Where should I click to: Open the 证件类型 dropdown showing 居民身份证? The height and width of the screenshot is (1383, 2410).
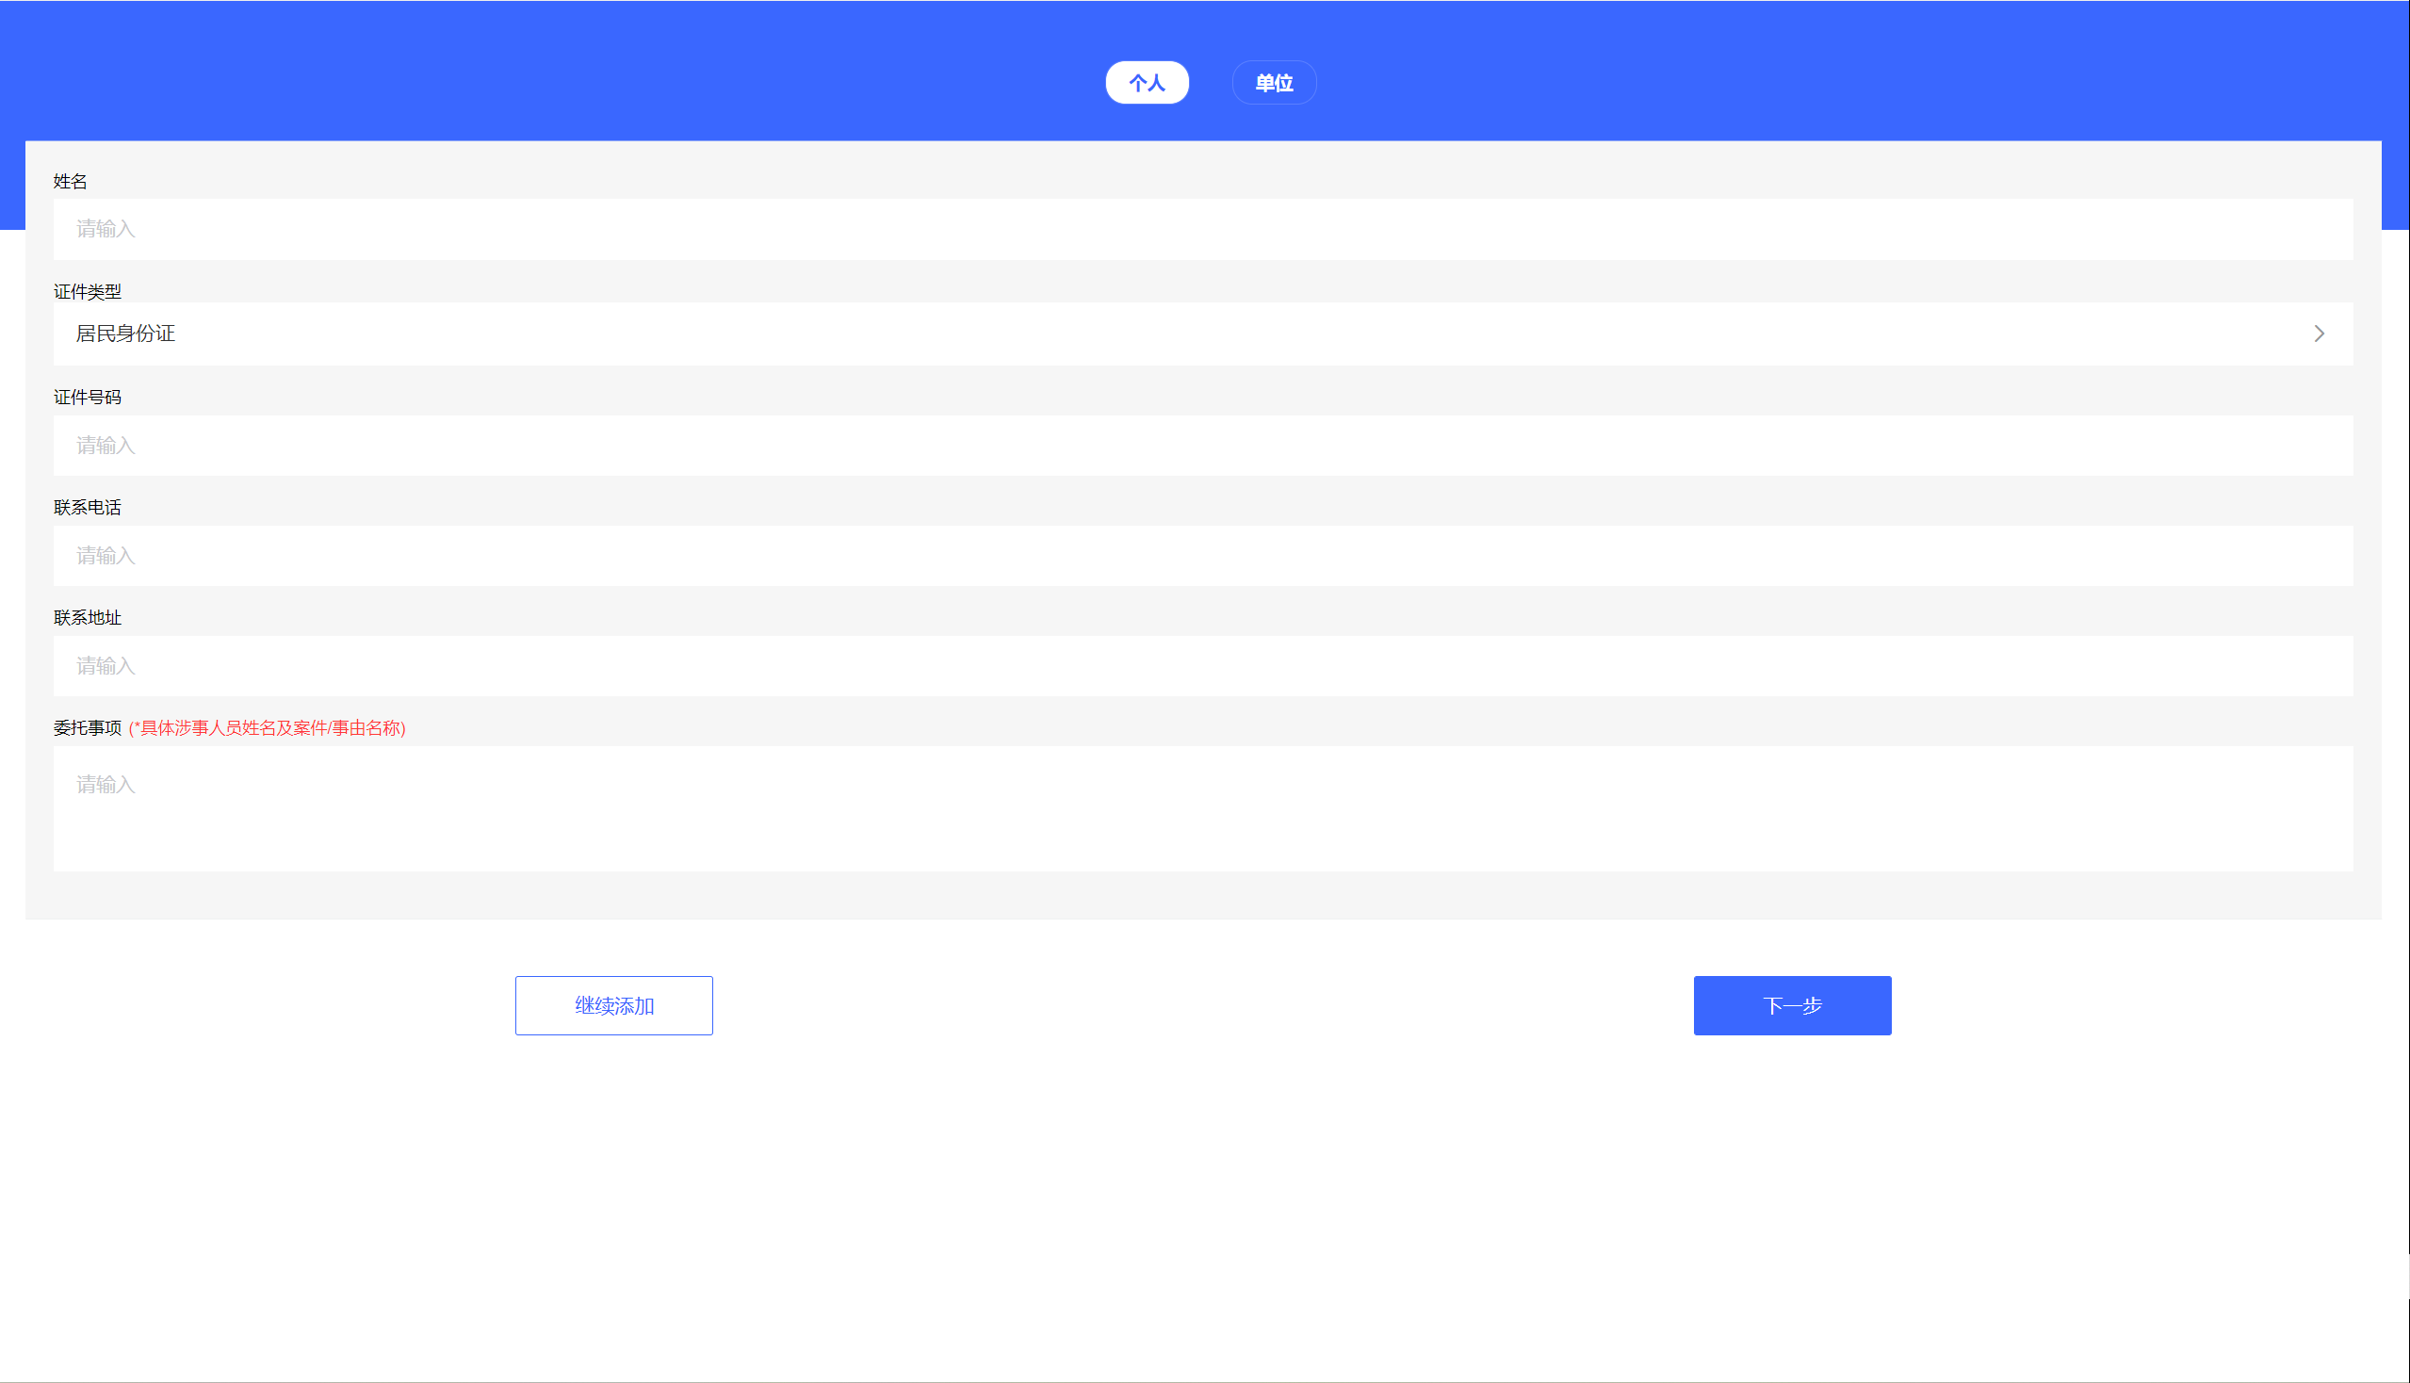(x=1202, y=334)
